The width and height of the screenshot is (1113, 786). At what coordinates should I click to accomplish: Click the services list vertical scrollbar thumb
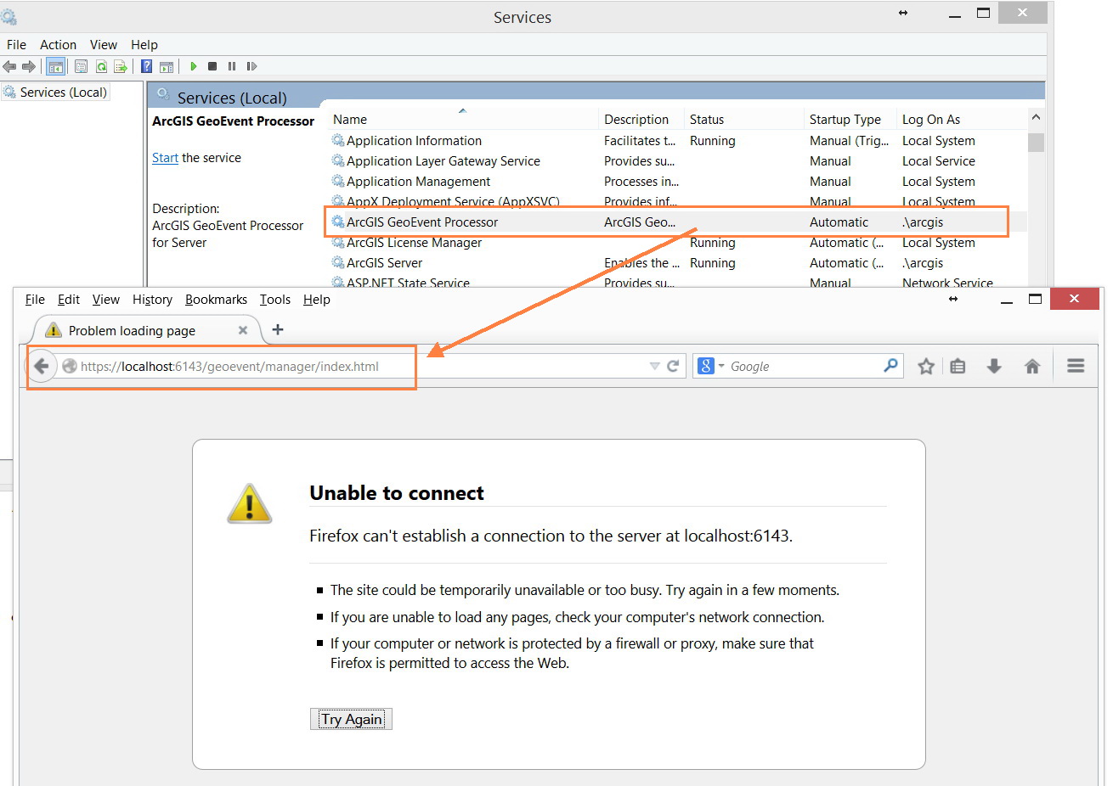(x=1036, y=142)
